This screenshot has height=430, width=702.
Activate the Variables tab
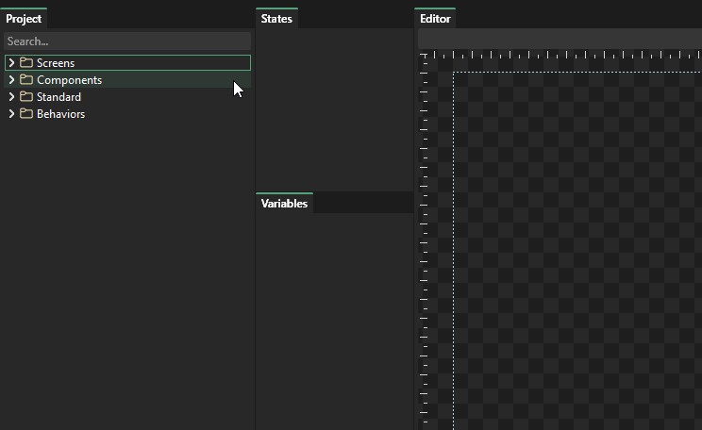pyautogui.click(x=284, y=204)
